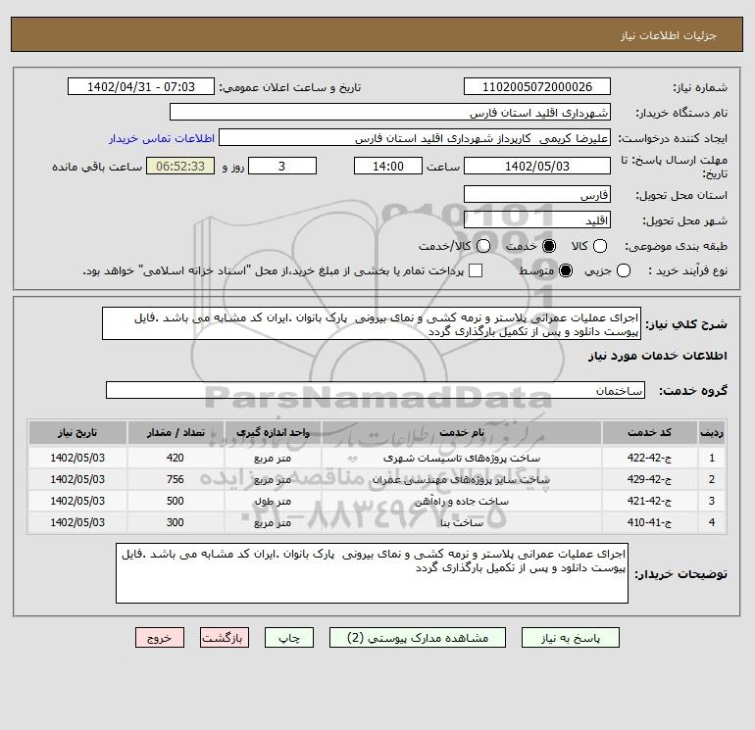Click the response deadline date 1402/05/03 field

(x=537, y=166)
